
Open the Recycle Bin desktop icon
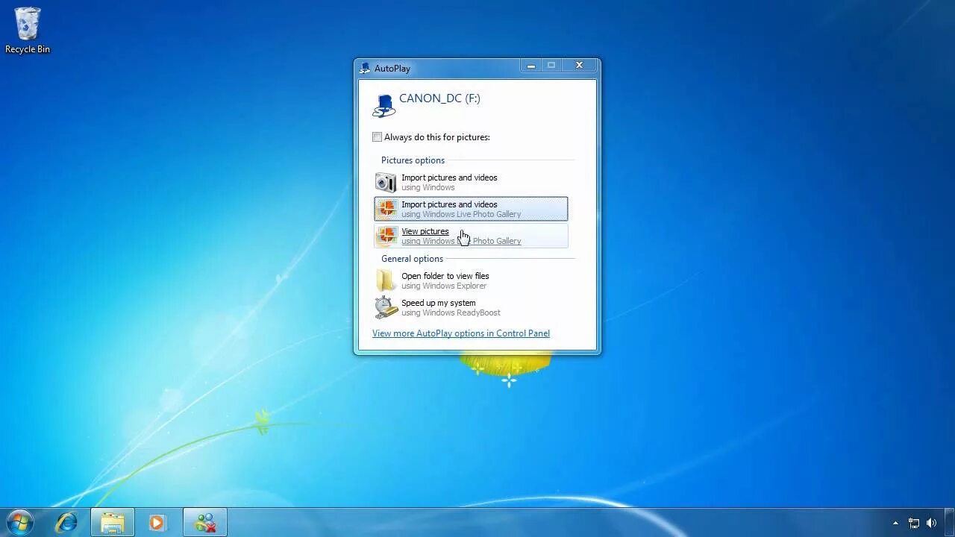click(28, 31)
